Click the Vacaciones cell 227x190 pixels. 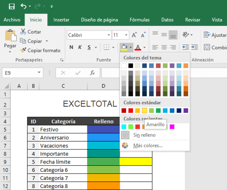pyautogui.click(x=63, y=146)
